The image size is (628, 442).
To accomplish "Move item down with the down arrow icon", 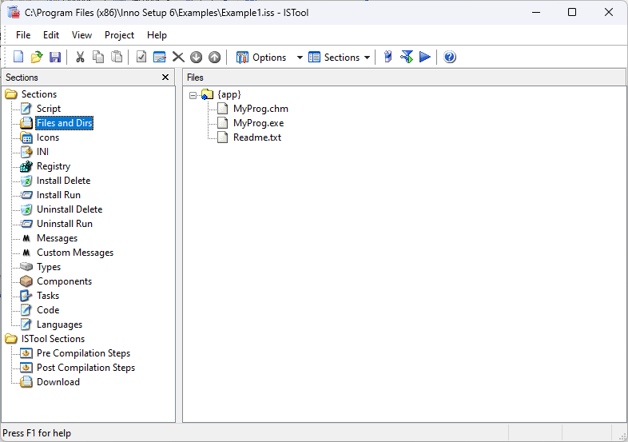I will (x=197, y=57).
